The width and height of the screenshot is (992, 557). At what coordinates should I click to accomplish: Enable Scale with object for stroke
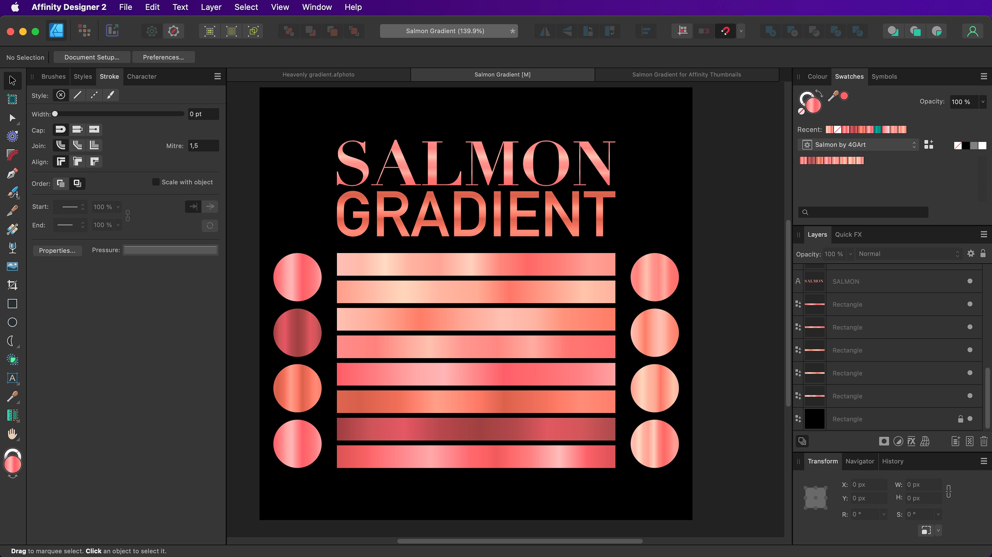[156, 182]
